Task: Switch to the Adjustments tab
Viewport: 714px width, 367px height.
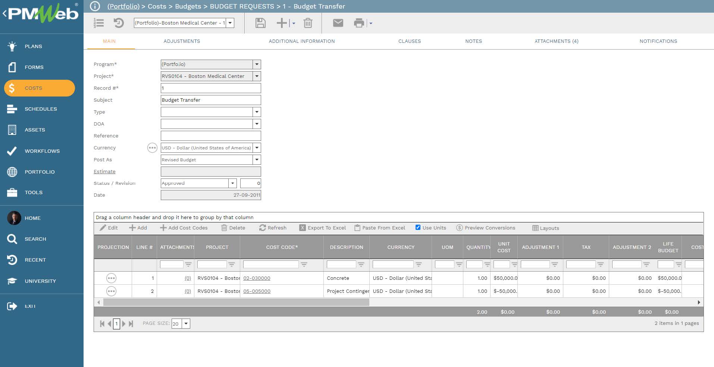Action: [182, 41]
